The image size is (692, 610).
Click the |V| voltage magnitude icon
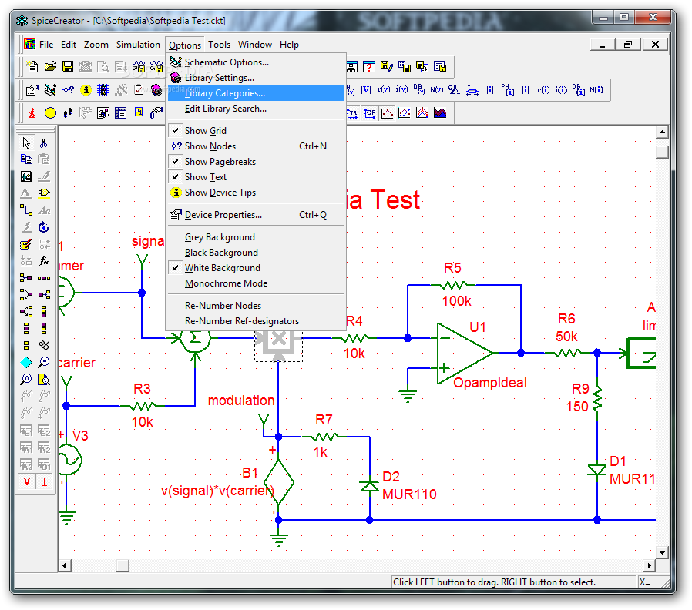click(366, 90)
